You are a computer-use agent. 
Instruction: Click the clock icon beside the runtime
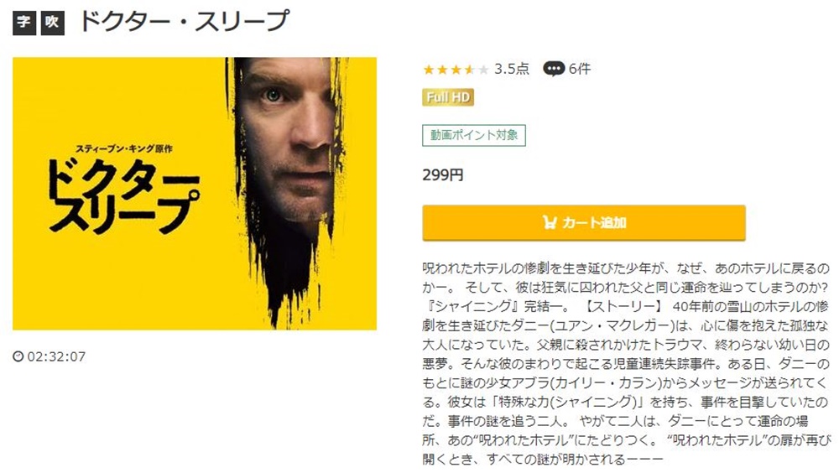click(x=18, y=356)
